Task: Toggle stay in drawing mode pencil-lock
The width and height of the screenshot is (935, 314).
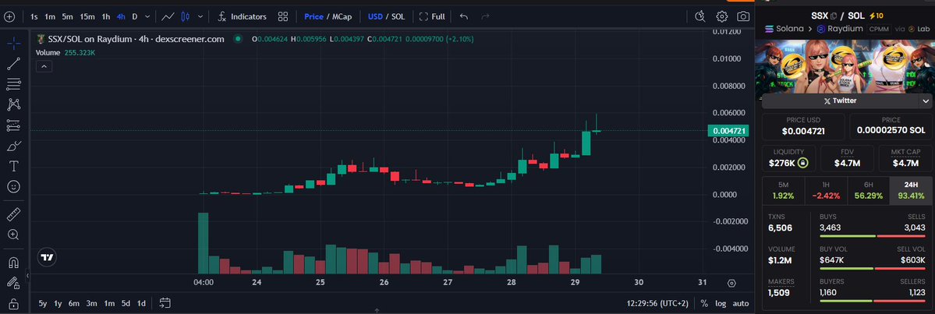Action: pos(14,283)
